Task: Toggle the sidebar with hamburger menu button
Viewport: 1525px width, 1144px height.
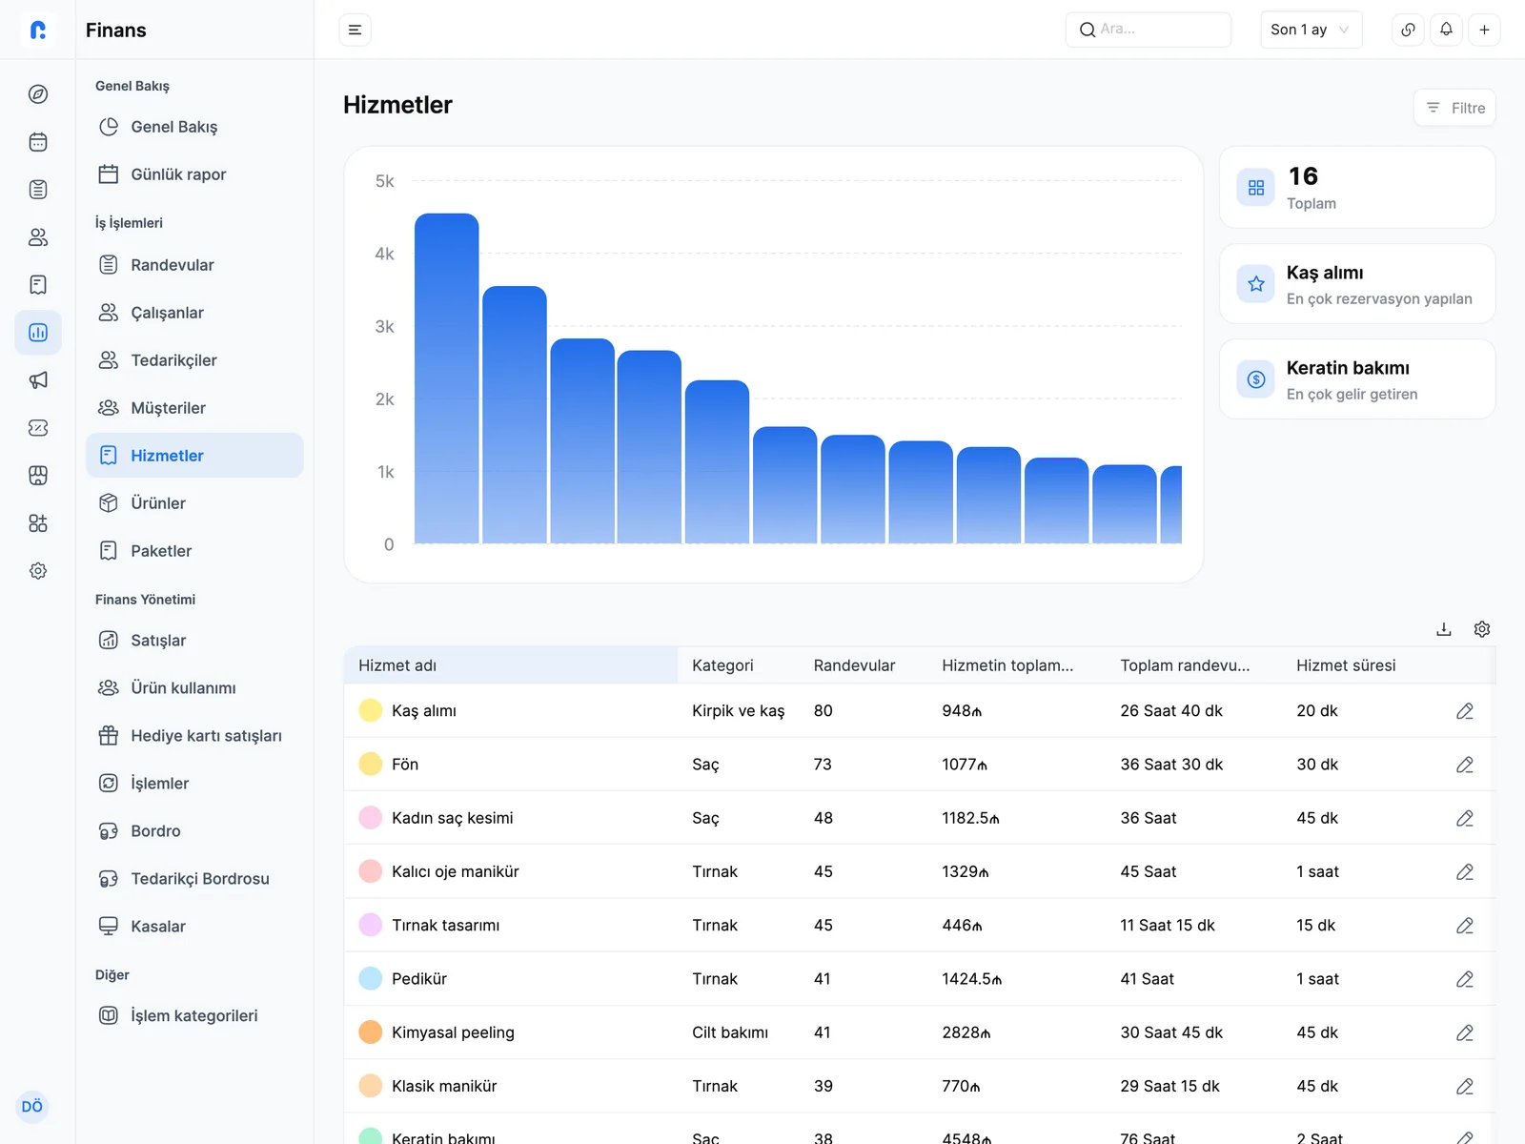Action: [355, 30]
